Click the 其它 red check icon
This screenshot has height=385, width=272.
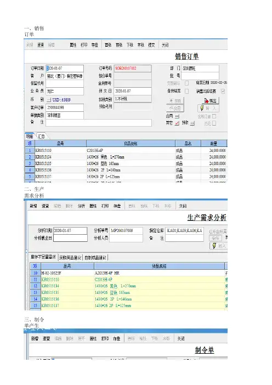point(177,123)
